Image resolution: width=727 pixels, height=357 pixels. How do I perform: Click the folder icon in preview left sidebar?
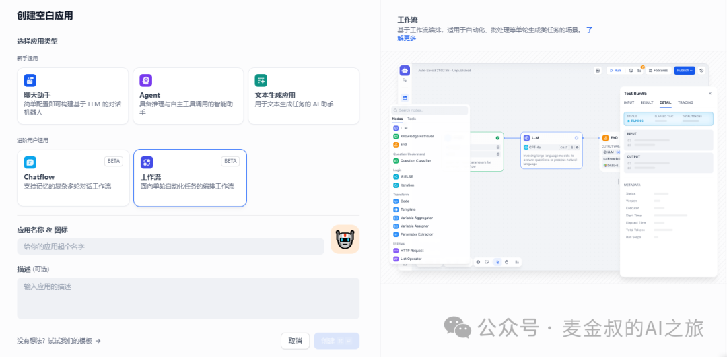tap(405, 98)
